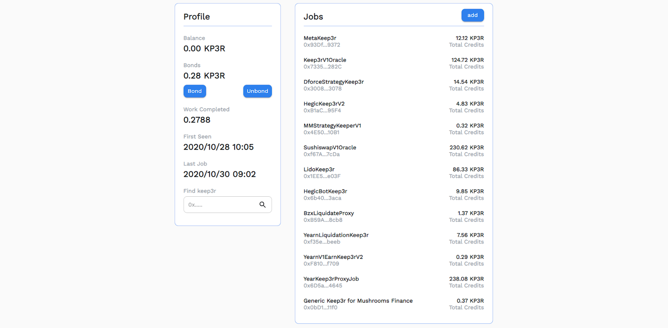Click address 0x1EE5...e03F
Image resolution: width=668 pixels, height=328 pixels.
point(322,176)
